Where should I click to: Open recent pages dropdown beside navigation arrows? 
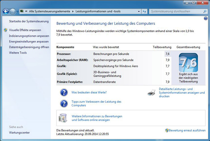(x=17, y=12)
